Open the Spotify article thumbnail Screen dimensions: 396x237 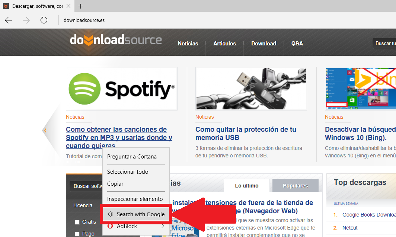point(121,89)
